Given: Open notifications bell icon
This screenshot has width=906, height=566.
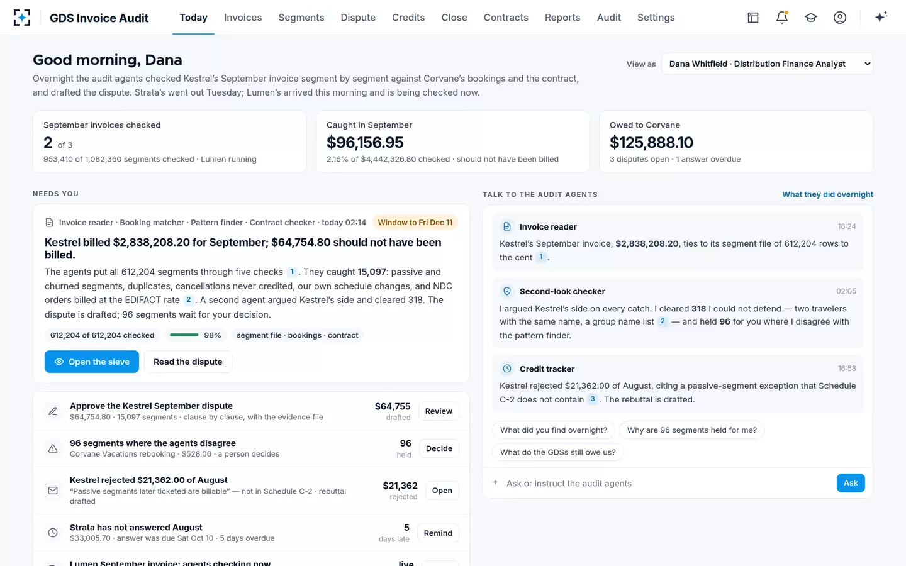Looking at the screenshot, I should click(x=782, y=18).
